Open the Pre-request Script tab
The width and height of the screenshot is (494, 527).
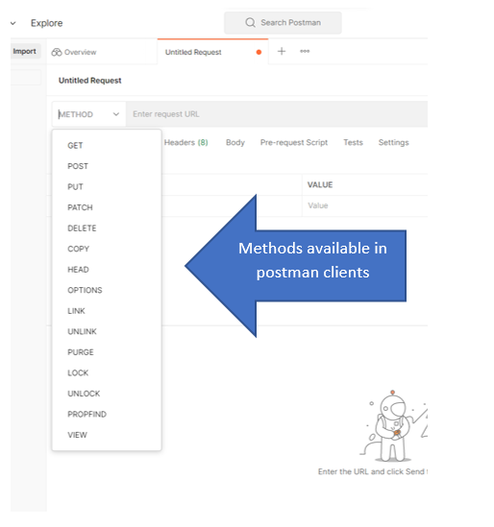tap(294, 142)
